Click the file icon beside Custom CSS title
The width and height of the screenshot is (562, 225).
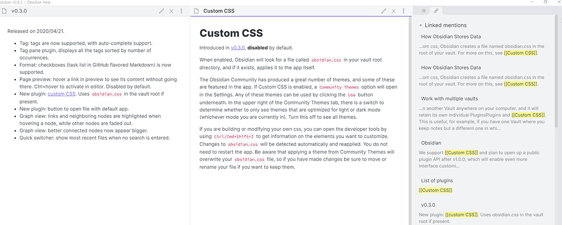(x=196, y=11)
